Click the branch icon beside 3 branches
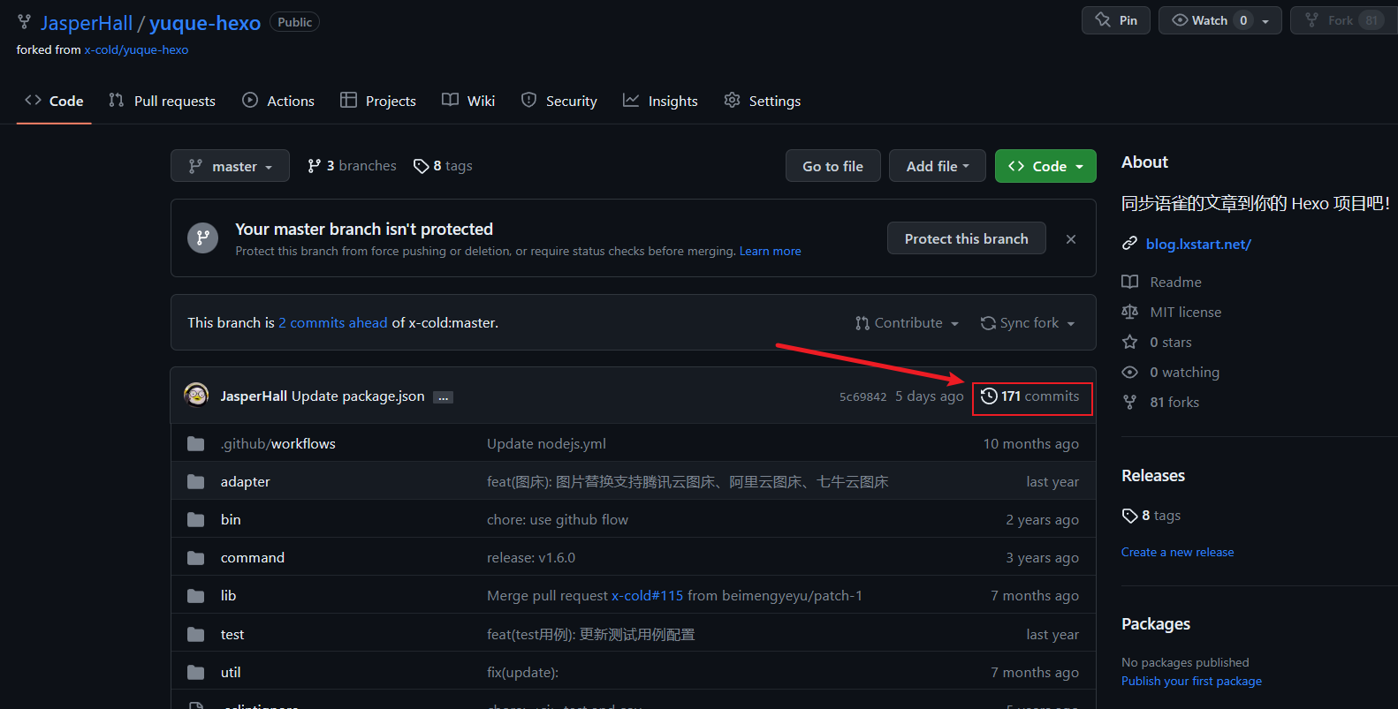This screenshot has height=709, width=1398. coord(314,166)
